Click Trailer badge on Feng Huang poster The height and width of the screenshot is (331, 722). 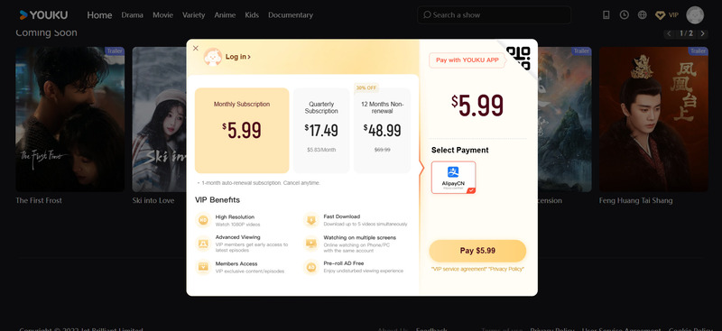tap(698, 51)
